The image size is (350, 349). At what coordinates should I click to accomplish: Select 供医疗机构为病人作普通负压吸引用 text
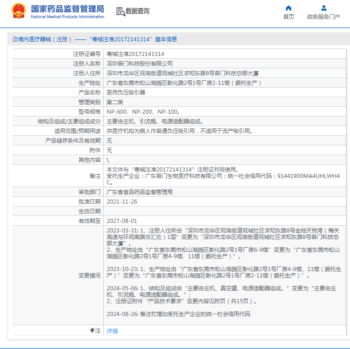pos(179,131)
